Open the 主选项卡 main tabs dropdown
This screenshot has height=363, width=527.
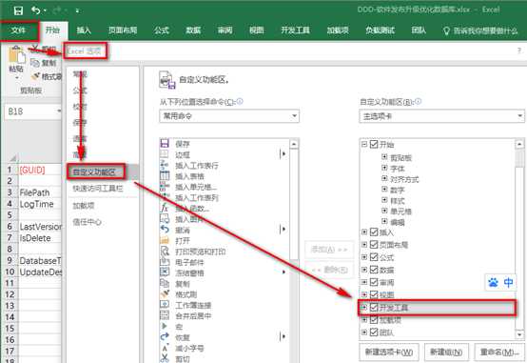[441, 116]
